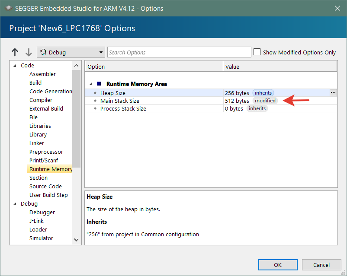The width and height of the screenshot is (347, 276).
Task: Close the Options dialog window
Action: (x=337, y=8)
